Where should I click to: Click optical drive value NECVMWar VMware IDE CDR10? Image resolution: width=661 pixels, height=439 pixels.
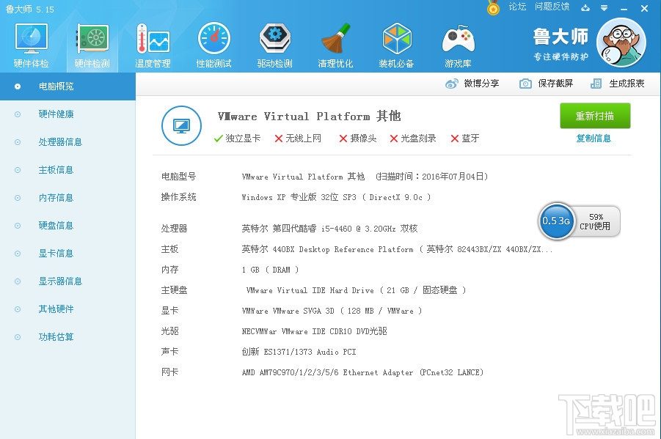click(315, 331)
